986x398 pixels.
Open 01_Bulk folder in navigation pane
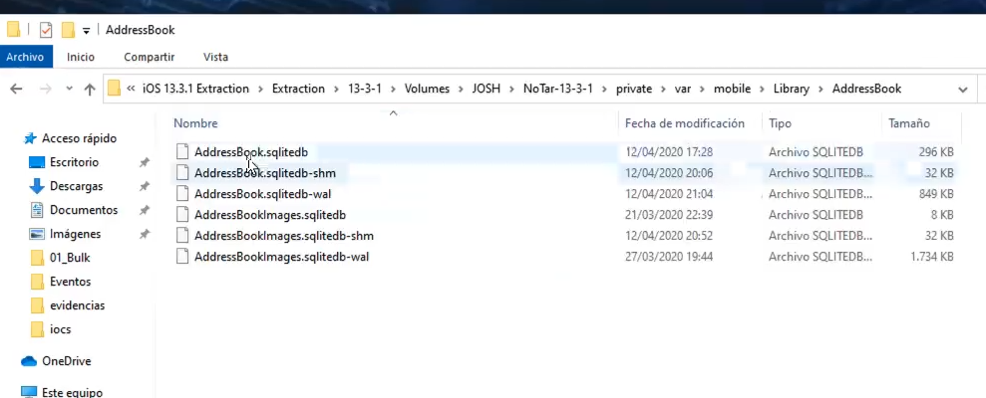coord(70,258)
